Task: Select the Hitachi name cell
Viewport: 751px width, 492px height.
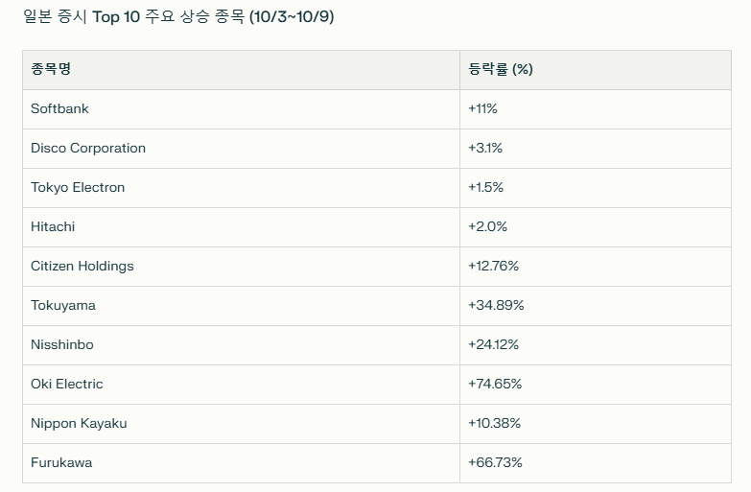Action: tap(53, 226)
